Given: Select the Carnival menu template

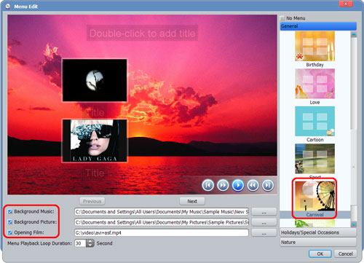Looking at the screenshot, I should [314, 196].
